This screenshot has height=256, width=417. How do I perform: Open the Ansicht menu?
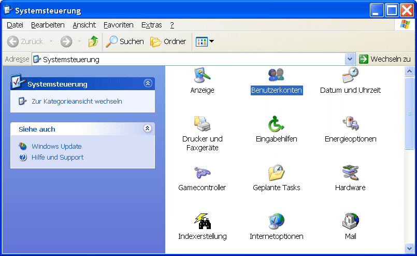84,25
